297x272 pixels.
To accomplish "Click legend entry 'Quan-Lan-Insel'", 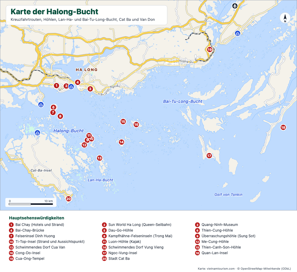I will pos(211,253).
